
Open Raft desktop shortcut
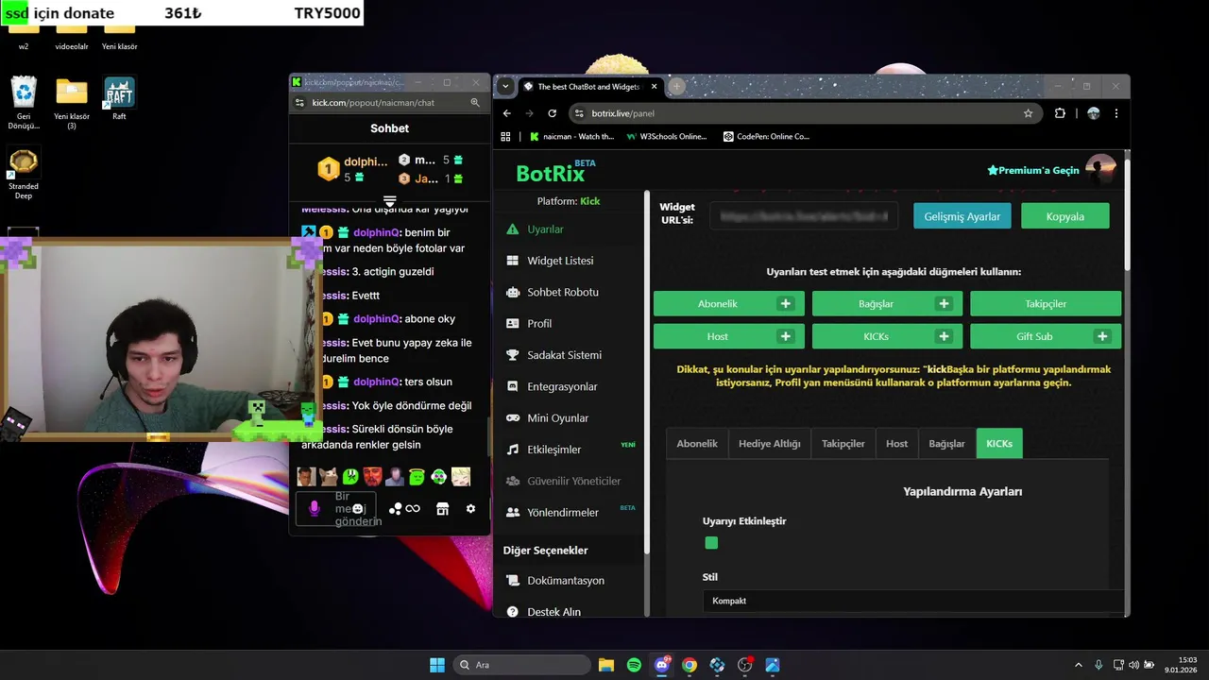click(x=119, y=98)
